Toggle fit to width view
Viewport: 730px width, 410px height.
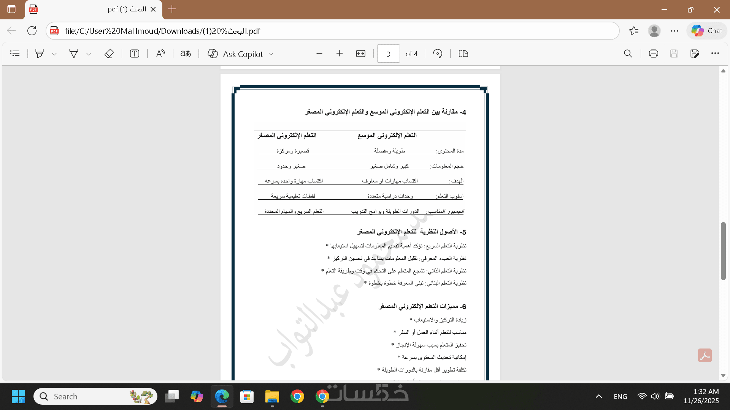360,54
